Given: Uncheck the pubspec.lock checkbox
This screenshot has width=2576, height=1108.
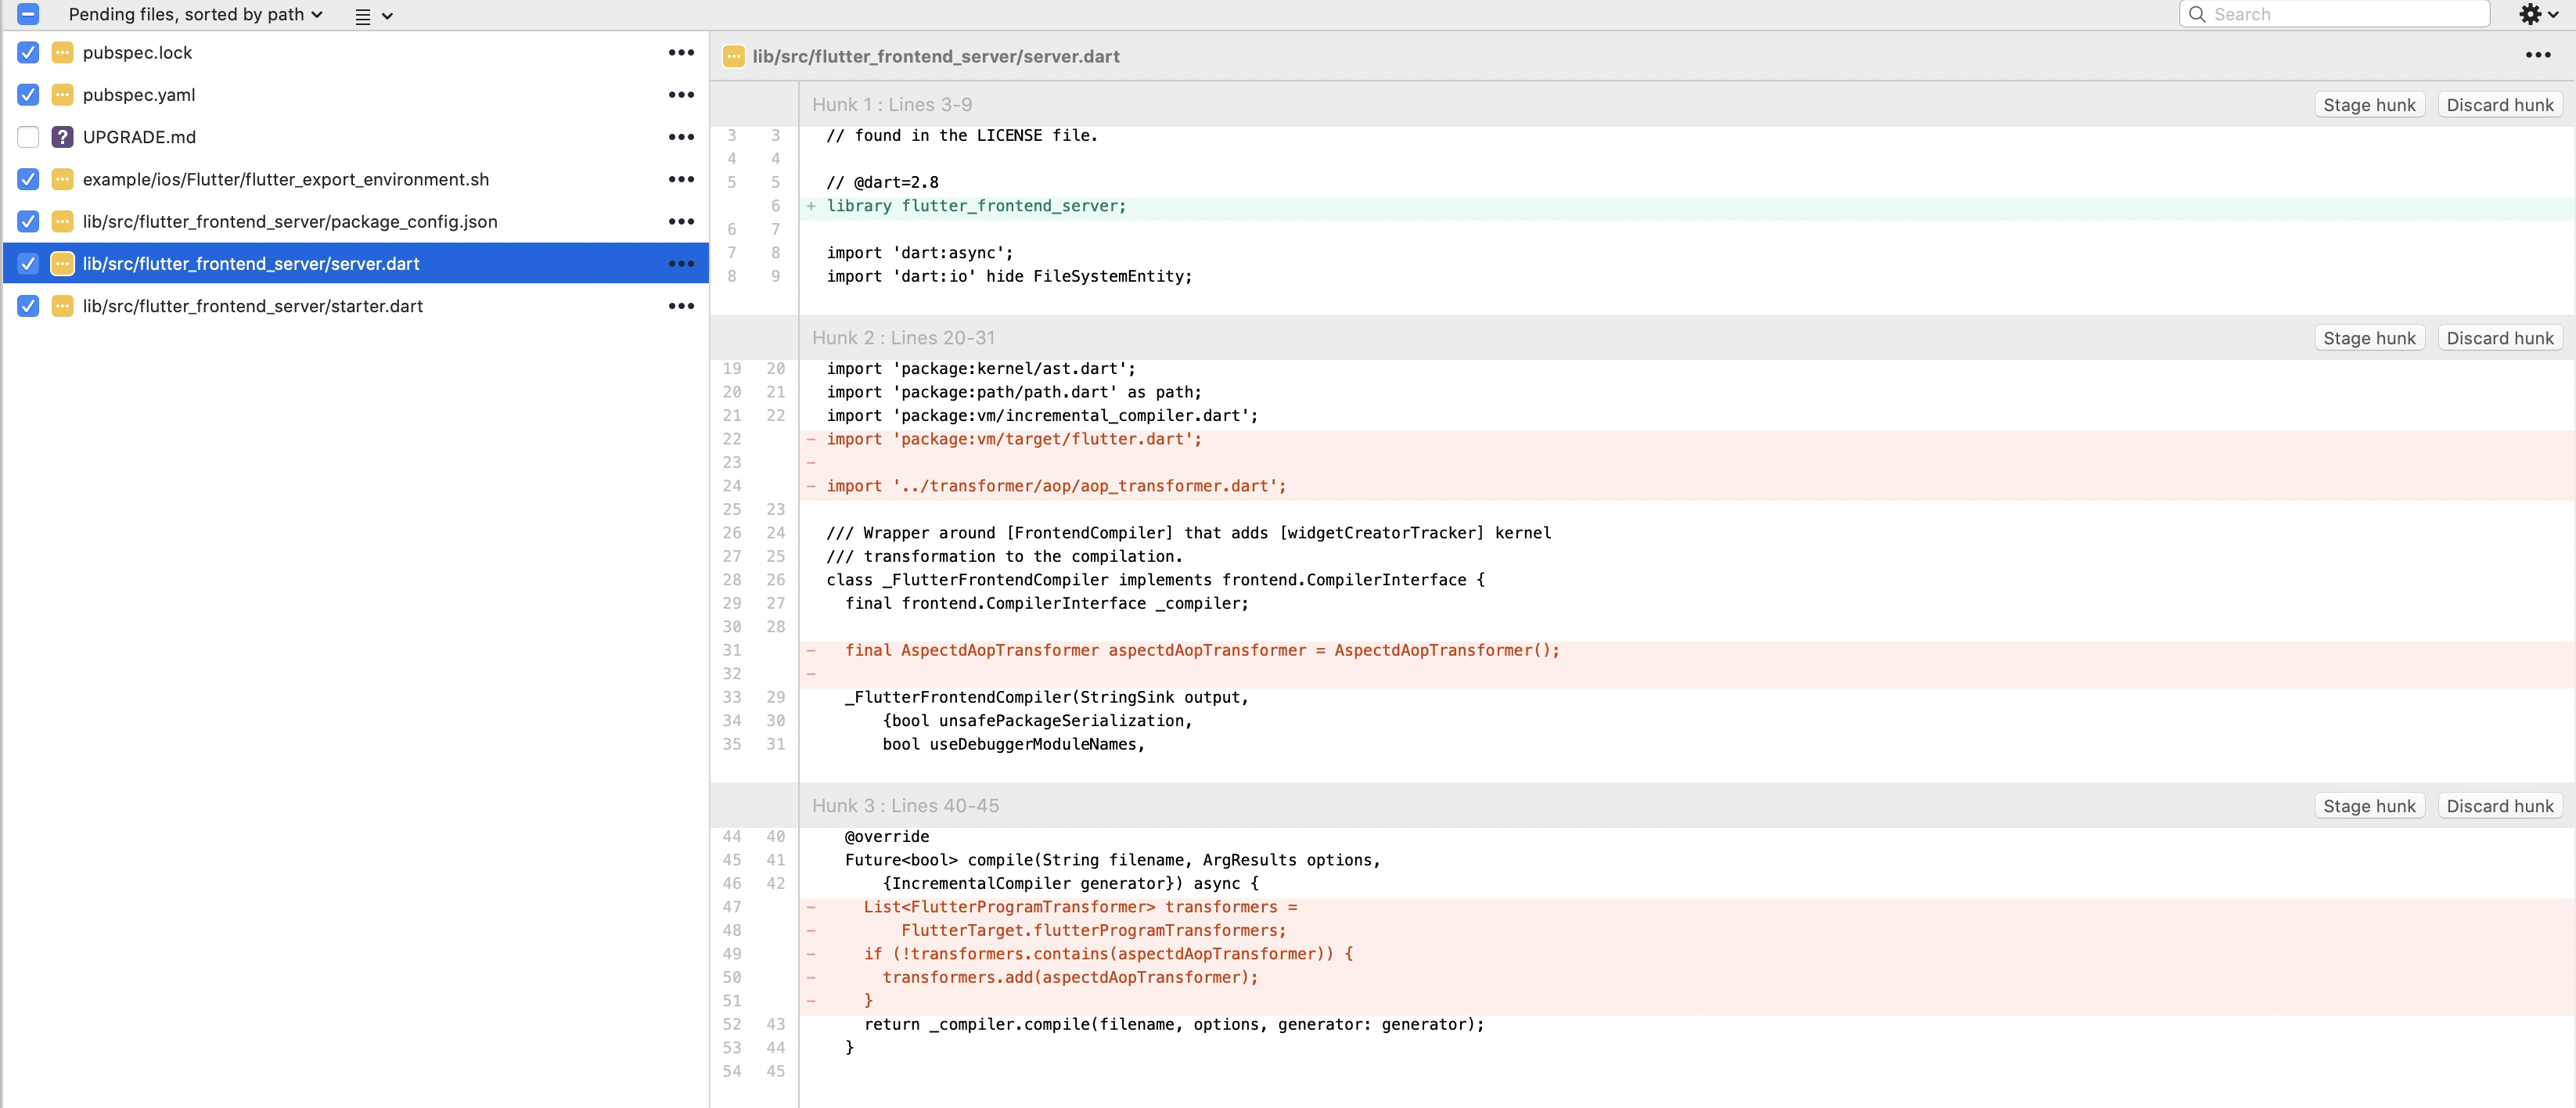Looking at the screenshot, I should 28,52.
